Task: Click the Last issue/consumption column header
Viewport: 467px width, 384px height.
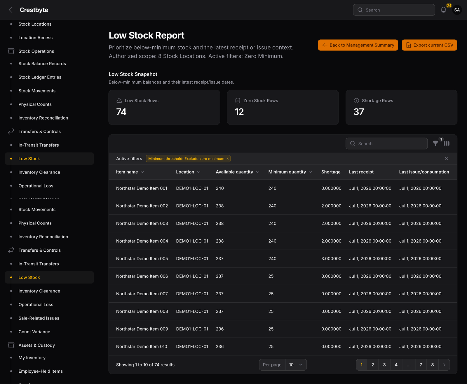Action: coord(424,172)
